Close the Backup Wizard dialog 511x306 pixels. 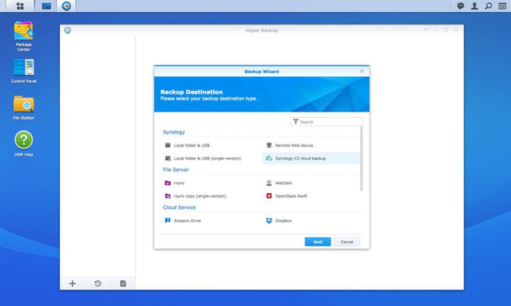(362, 71)
